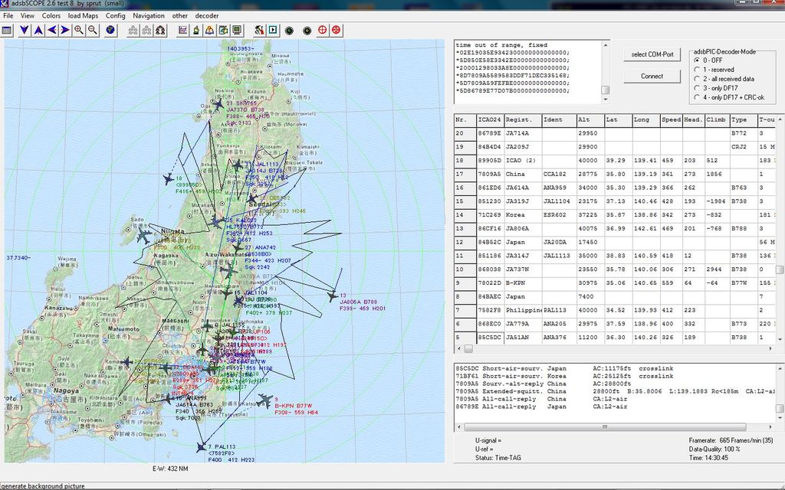Click the zoom in magnifier icon
The width and height of the screenshot is (785, 490).
[79, 30]
